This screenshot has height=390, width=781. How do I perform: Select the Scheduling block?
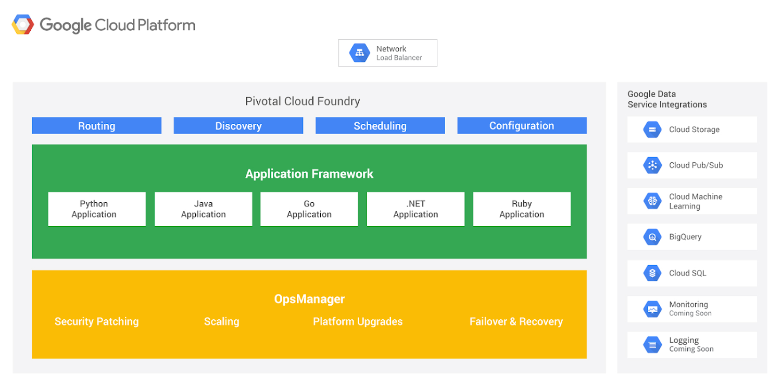click(380, 125)
